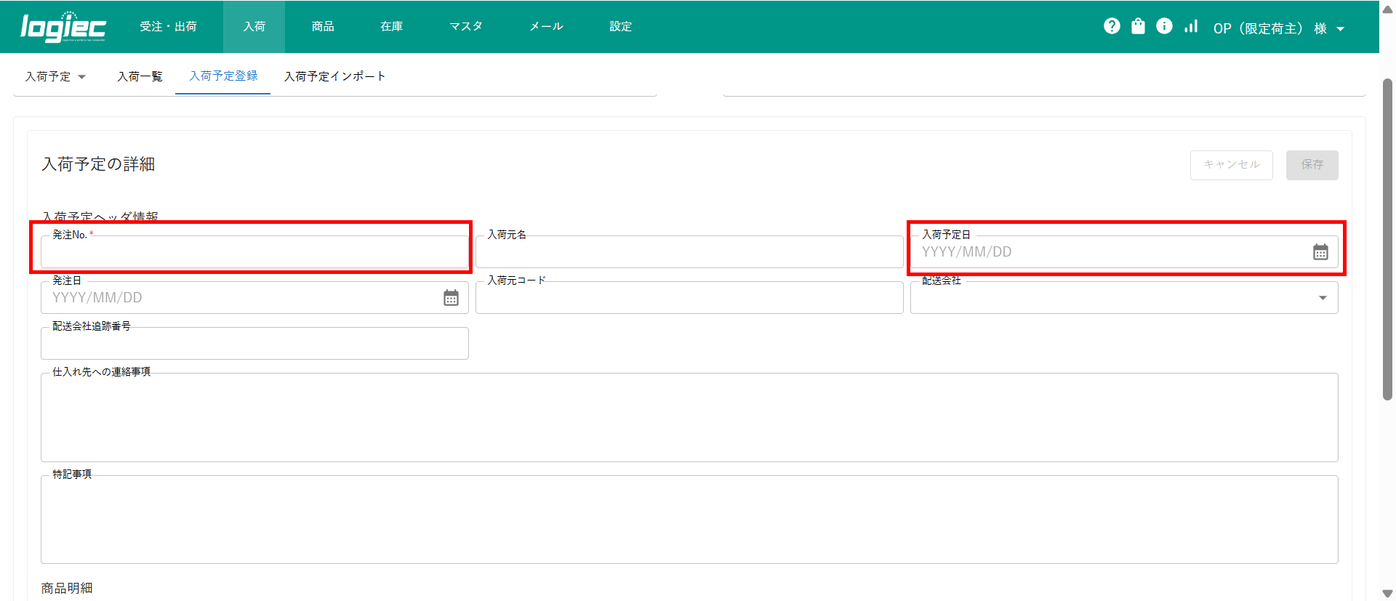Expand the 入荷予定 dropdown
The width and height of the screenshot is (1396, 601).
pyautogui.click(x=56, y=76)
